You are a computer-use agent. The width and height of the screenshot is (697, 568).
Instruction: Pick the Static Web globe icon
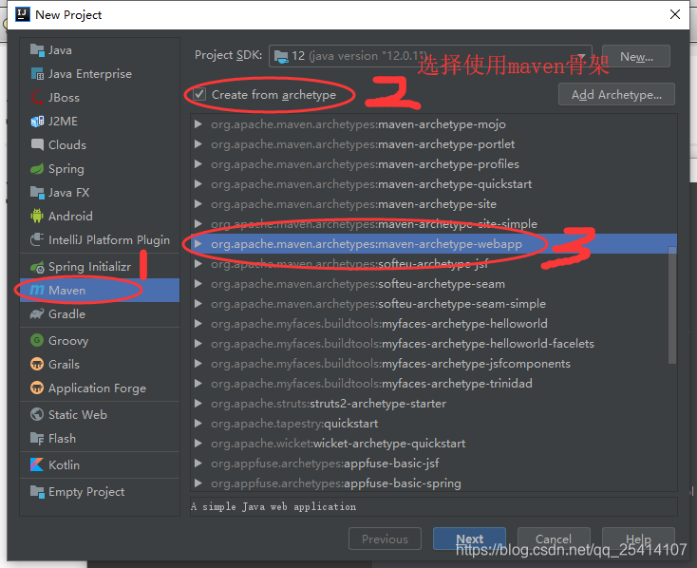coord(37,414)
